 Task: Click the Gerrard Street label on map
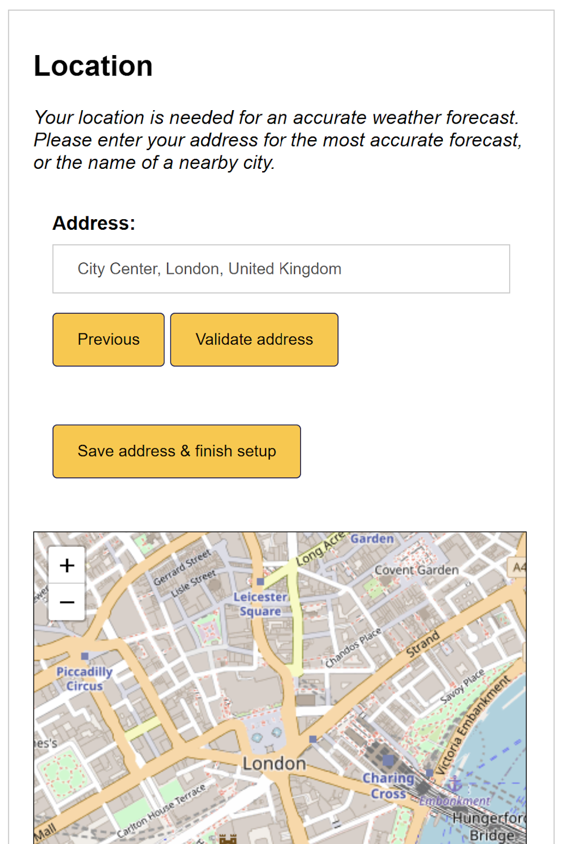point(182,567)
